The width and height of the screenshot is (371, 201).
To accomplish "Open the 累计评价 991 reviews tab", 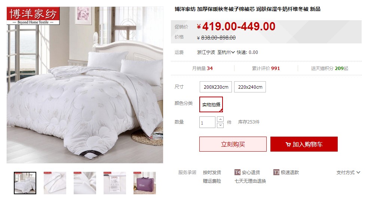I will (x=266, y=68).
